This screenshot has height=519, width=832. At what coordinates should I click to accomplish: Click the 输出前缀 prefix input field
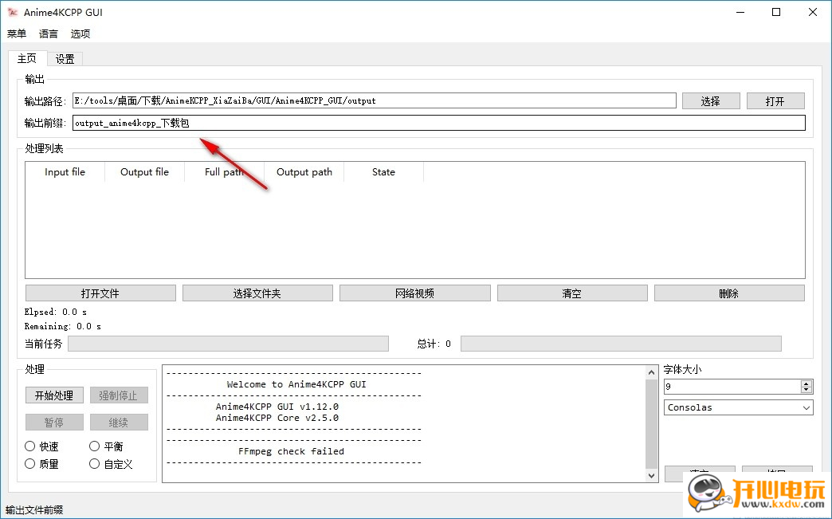(x=439, y=123)
